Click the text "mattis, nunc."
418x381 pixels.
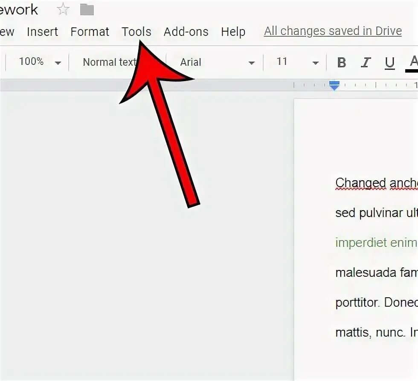[370, 333]
